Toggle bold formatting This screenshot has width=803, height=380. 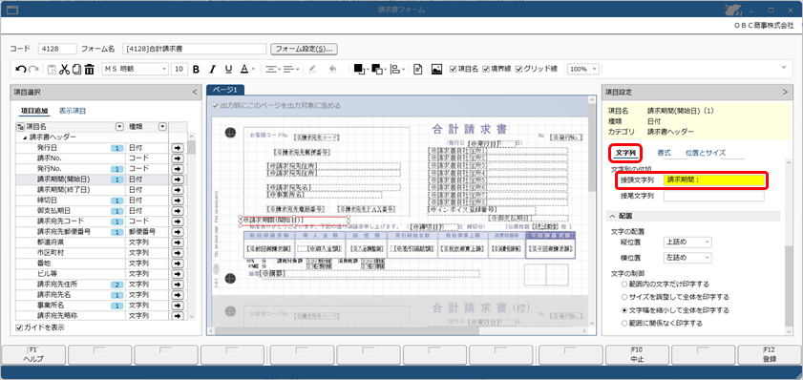[196, 69]
